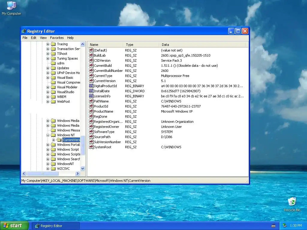Select the RegisteredOrgani... value name
The height and width of the screenshot is (230, 307).
[x=108, y=122]
